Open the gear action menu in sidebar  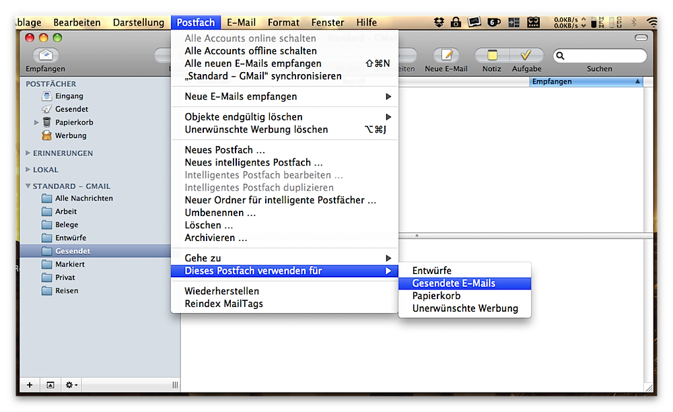point(71,385)
